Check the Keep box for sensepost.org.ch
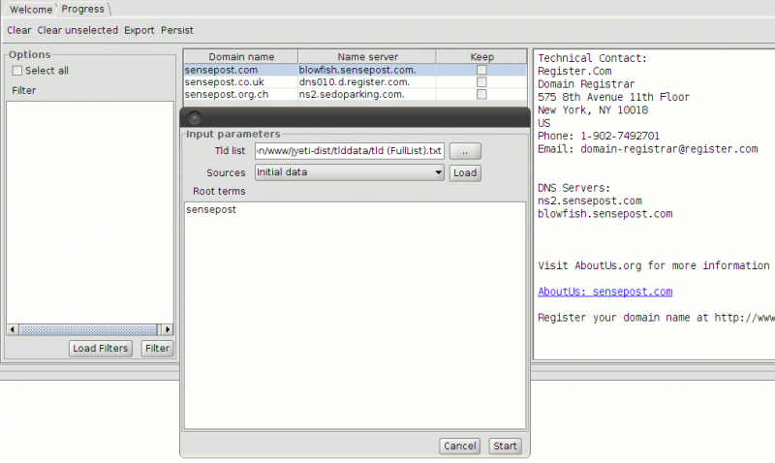The image size is (775, 463). [481, 95]
